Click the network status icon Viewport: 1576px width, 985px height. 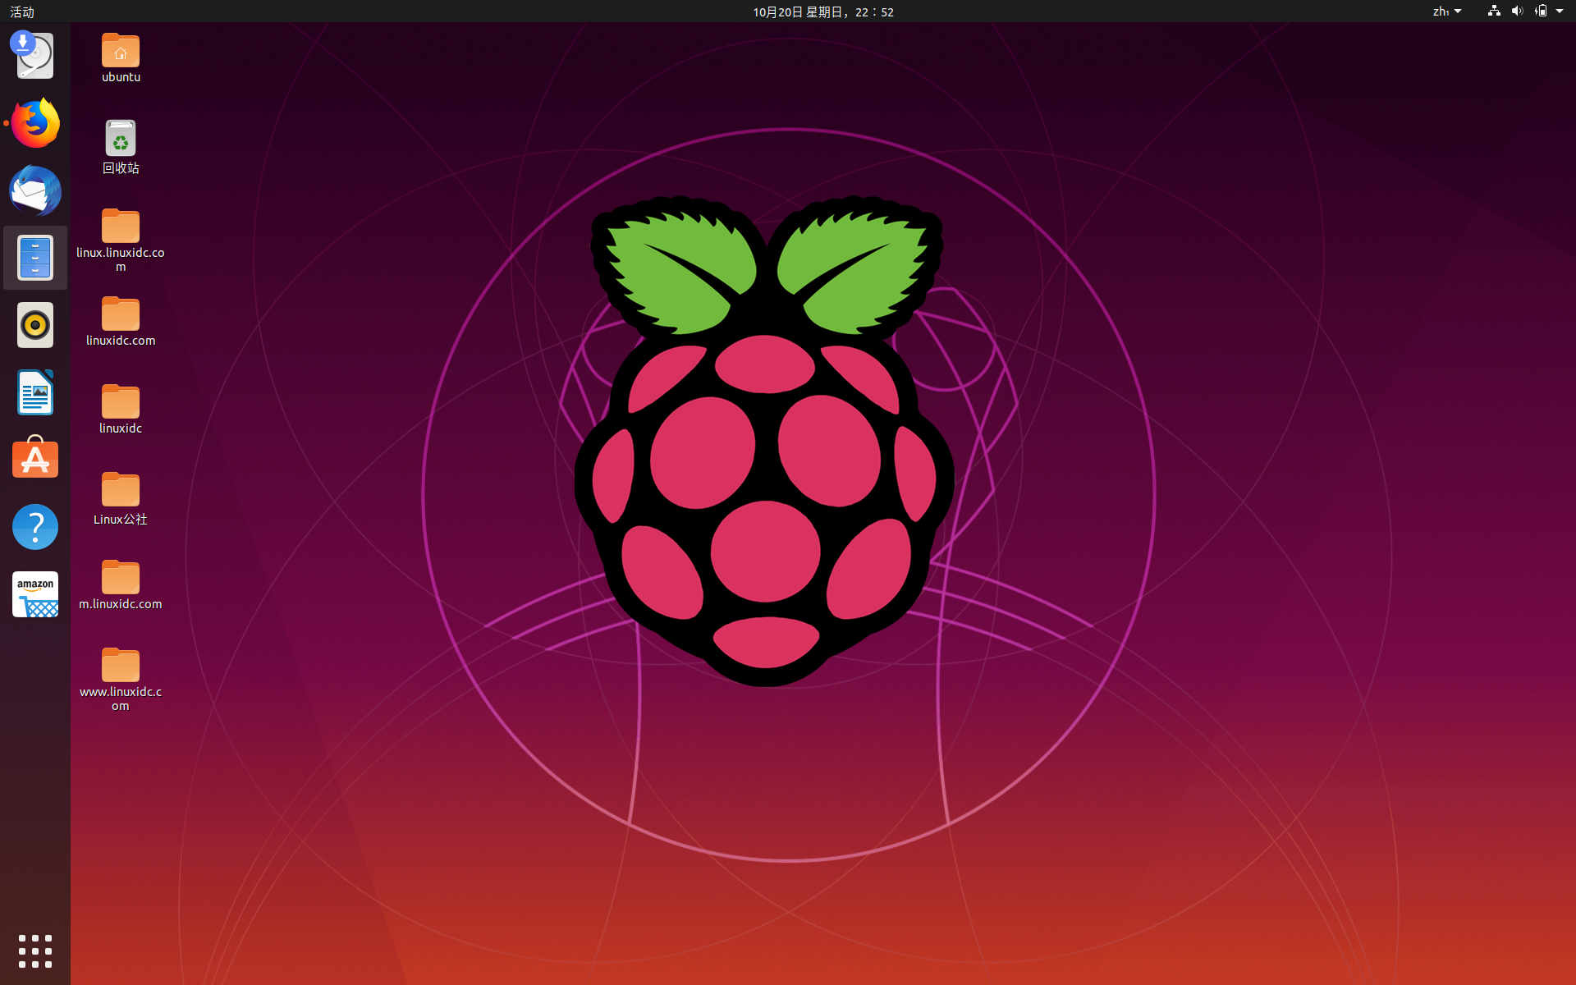[1494, 11]
